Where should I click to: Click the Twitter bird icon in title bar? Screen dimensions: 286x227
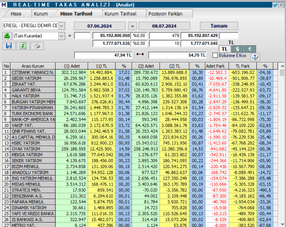(275, 5)
